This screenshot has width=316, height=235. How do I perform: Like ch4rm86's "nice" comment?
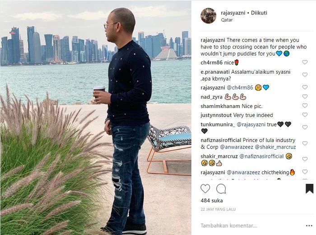(305, 62)
